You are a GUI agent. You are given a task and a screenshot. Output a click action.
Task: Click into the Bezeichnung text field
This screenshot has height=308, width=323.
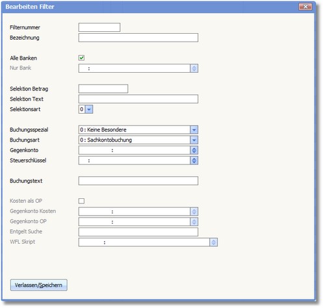click(x=138, y=38)
